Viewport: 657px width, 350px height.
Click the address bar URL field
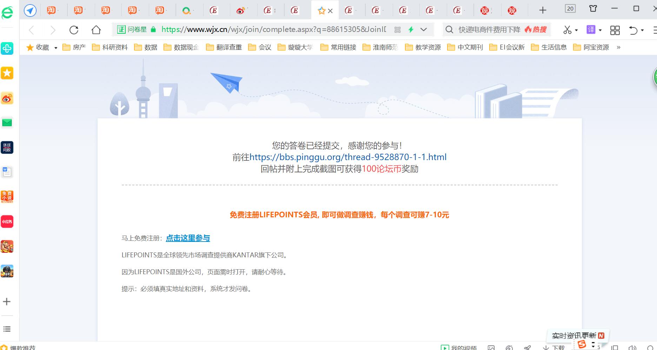[274, 29]
